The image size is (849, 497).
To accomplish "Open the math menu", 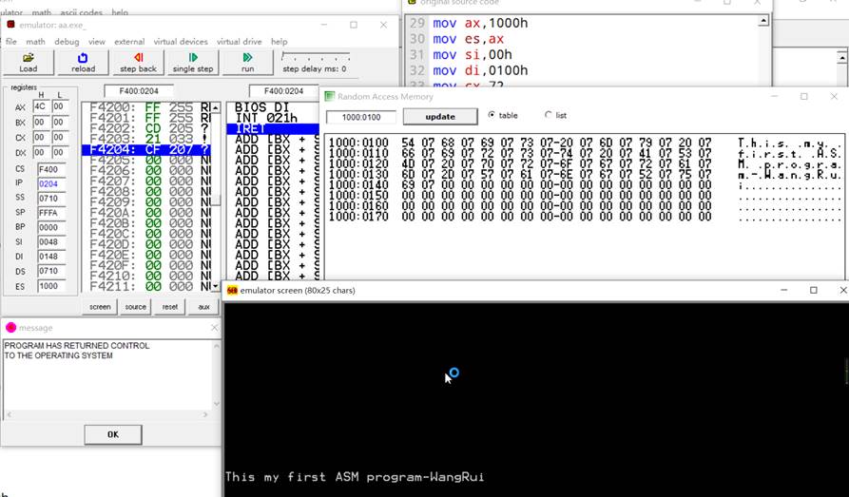I will 35,42.
